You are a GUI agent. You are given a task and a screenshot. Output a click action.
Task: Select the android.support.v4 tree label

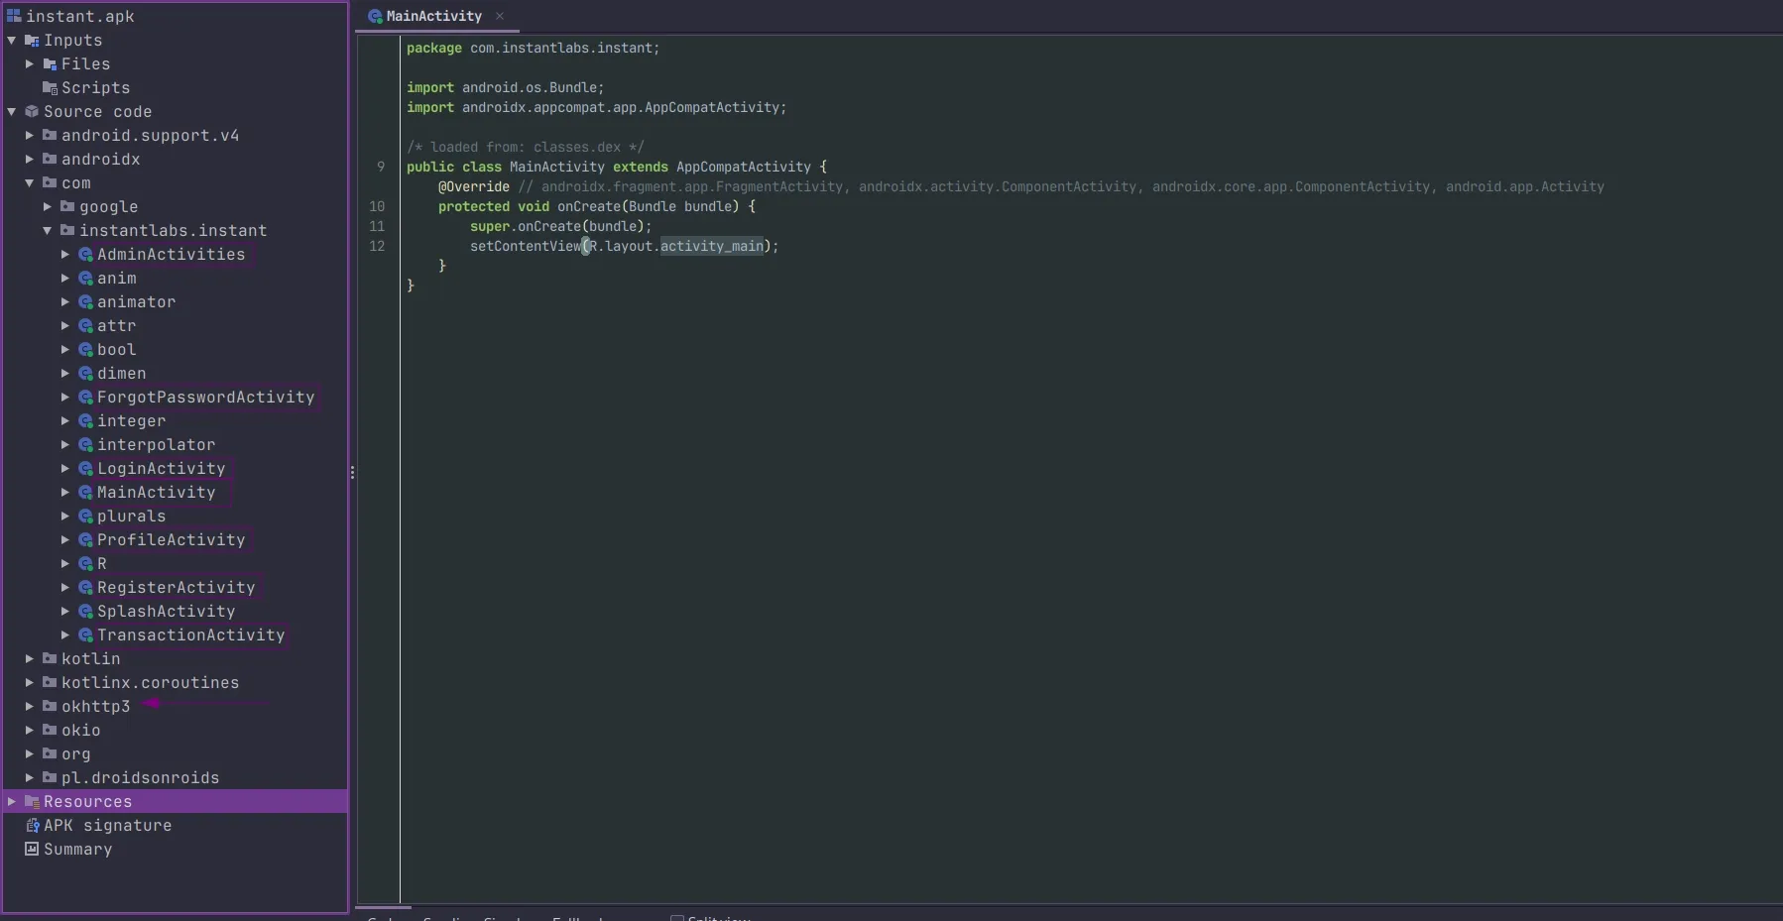point(151,136)
